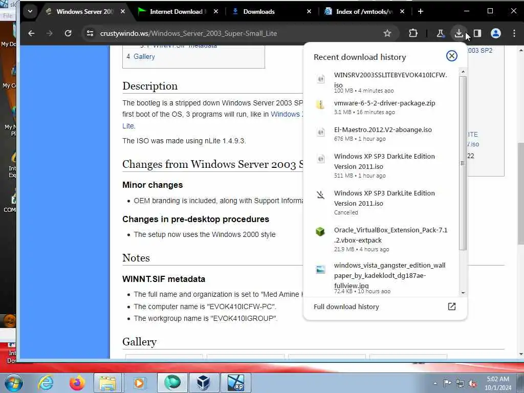The image size is (524, 393).
Task: Open Full download history
Action: point(346,307)
